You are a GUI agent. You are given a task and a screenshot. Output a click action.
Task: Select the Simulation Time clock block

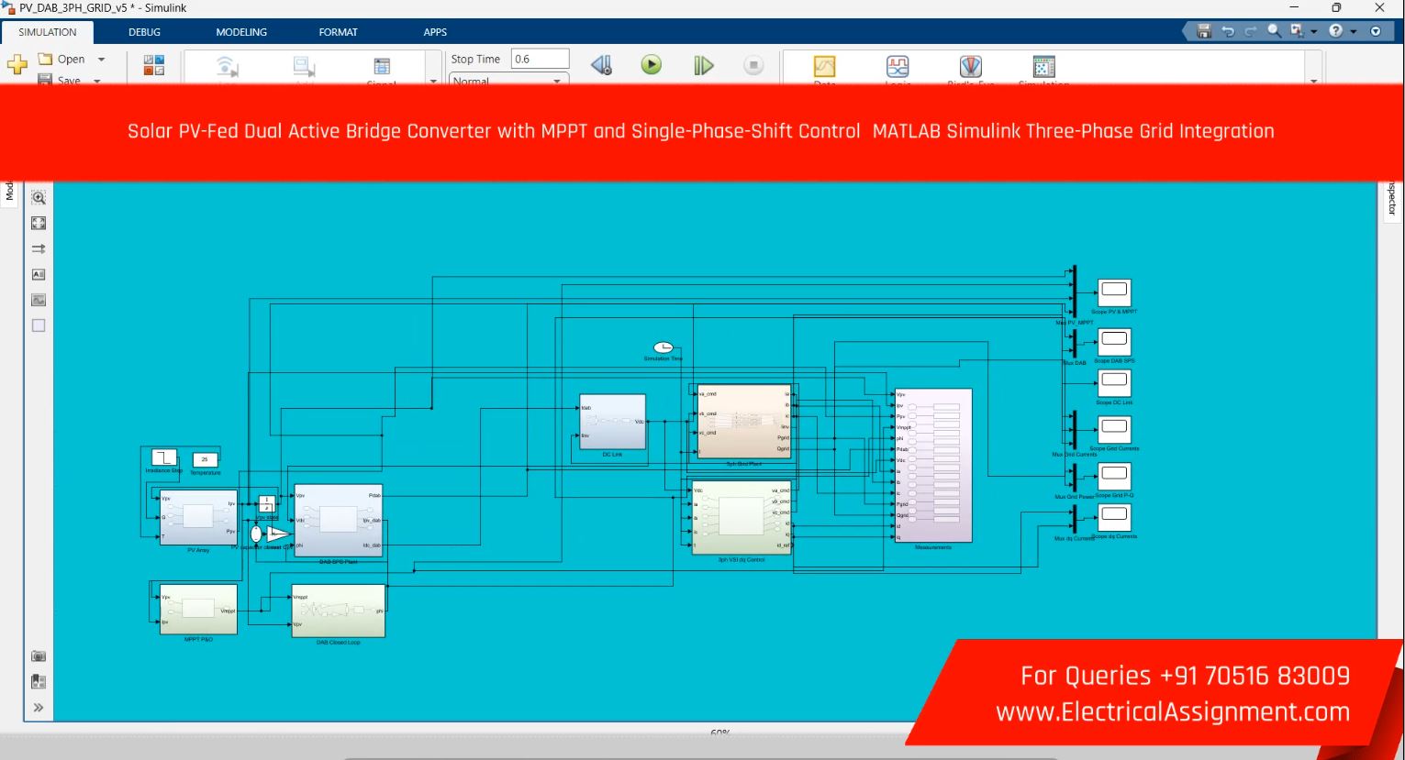point(663,347)
